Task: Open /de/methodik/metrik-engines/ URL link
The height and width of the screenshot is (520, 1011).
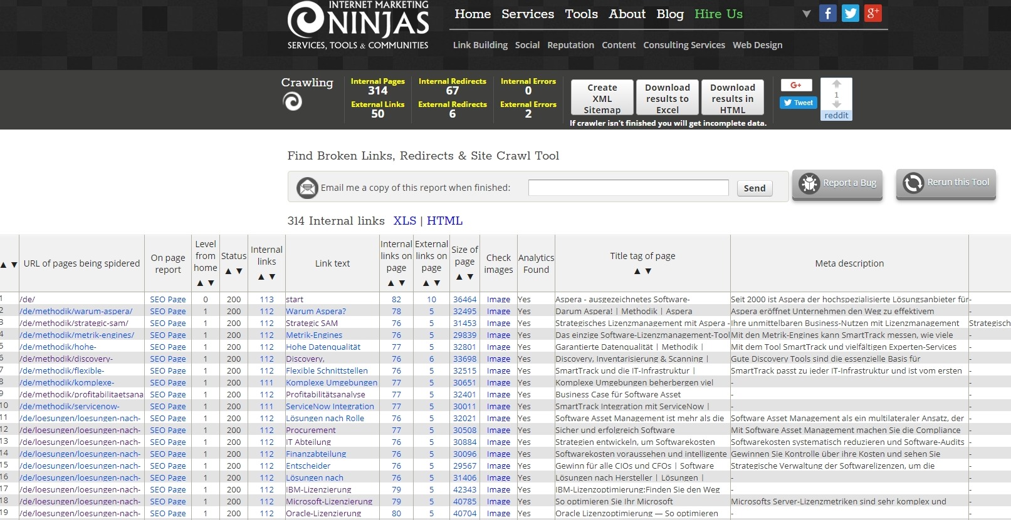Action: pos(76,335)
